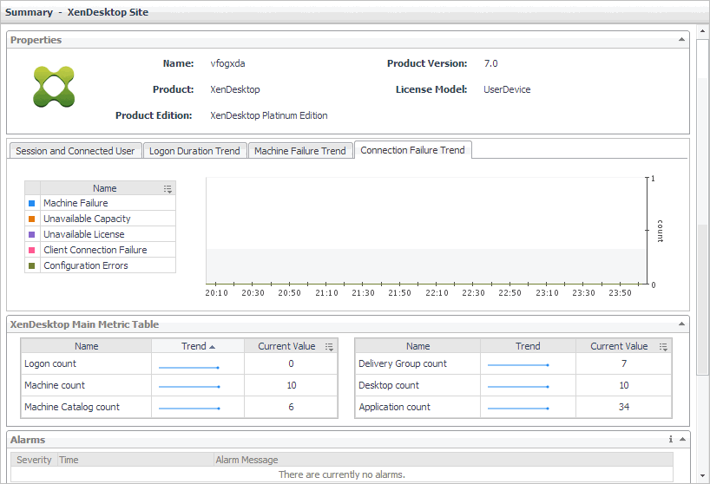Click the Application count trend sparkline

[x=518, y=409]
